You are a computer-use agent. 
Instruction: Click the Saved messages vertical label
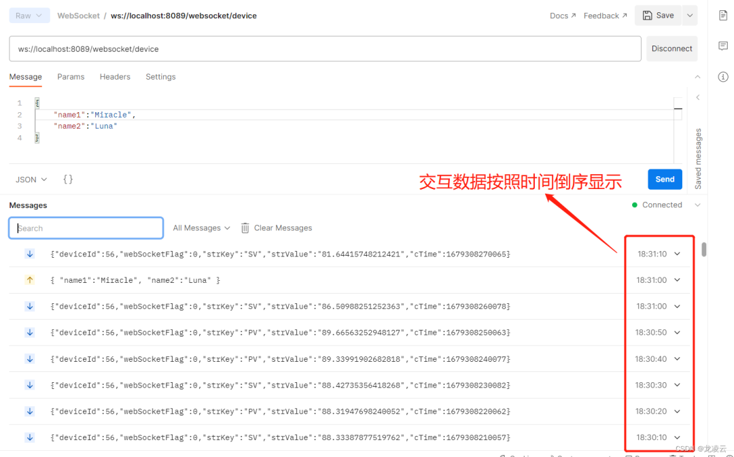coord(698,158)
